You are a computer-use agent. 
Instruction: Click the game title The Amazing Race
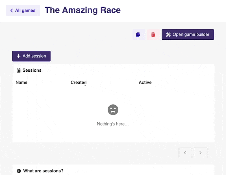(82, 10)
